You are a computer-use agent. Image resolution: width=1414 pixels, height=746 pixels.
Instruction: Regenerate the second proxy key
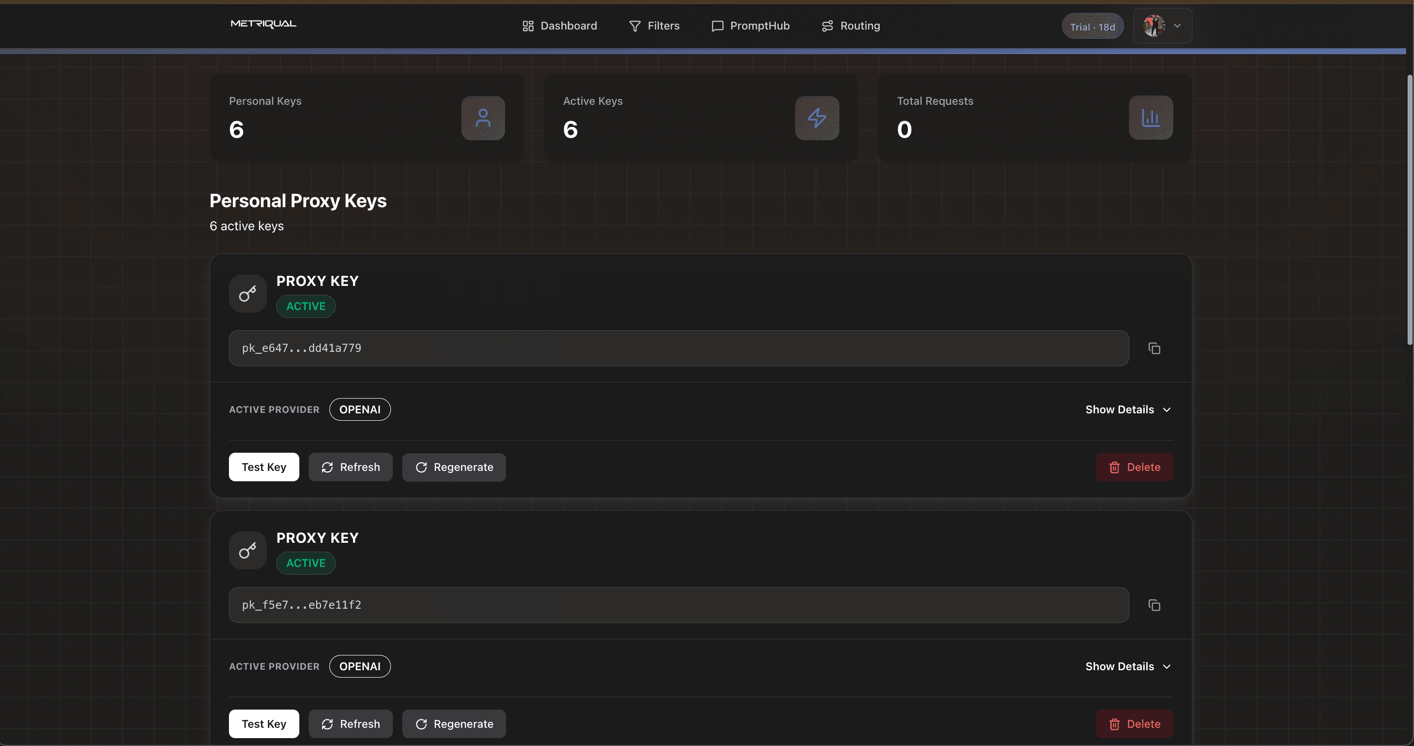[x=454, y=723]
